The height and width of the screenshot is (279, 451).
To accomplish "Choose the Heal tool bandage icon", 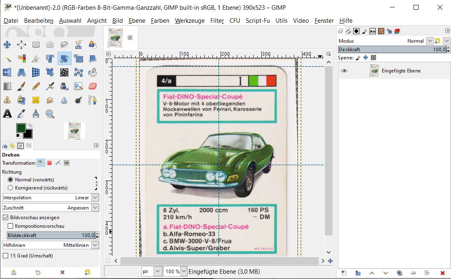I will pos(36,100).
